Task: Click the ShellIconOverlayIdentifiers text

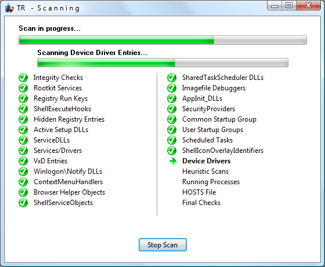Action: pos(223,151)
